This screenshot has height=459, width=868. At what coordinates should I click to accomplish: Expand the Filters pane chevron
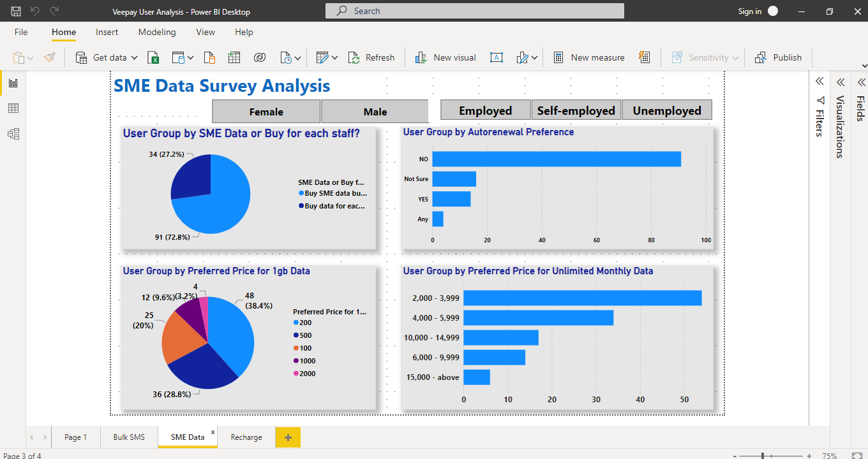(820, 82)
